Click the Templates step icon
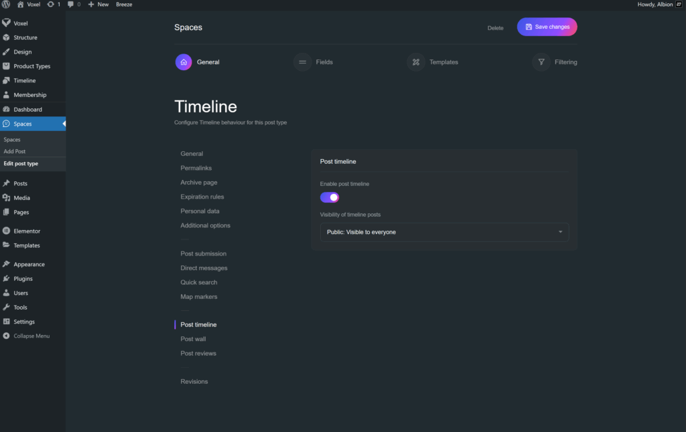The height and width of the screenshot is (432, 686). pyautogui.click(x=416, y=62)
